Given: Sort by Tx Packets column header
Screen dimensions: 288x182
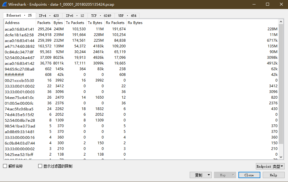Looking at the screenshot, I should (75, 23).
